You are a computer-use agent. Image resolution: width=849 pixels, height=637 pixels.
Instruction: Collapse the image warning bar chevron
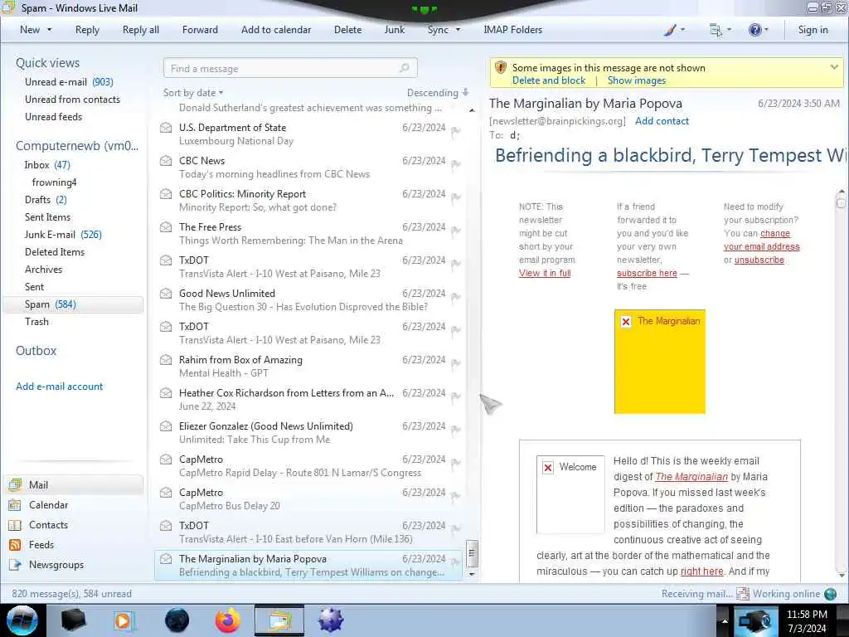coord(834,67)
